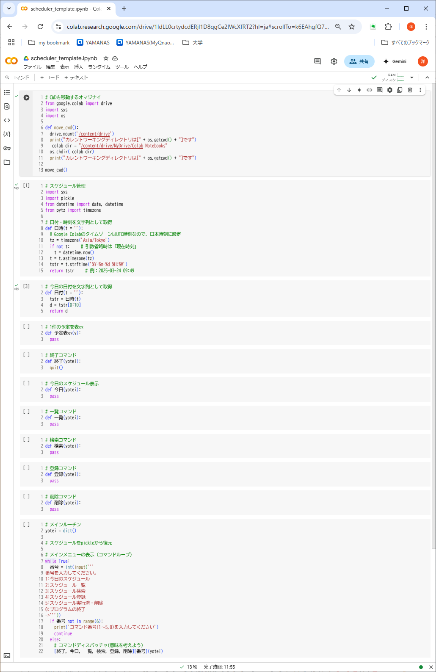
Task: Open a new Chrome tab
Action: coord(124,8)
